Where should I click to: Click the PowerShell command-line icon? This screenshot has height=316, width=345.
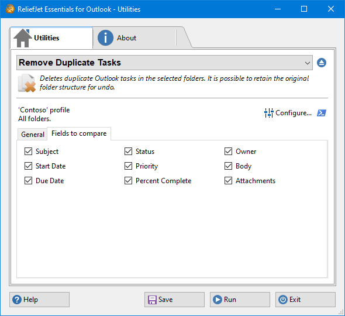(x=322, y=113)
